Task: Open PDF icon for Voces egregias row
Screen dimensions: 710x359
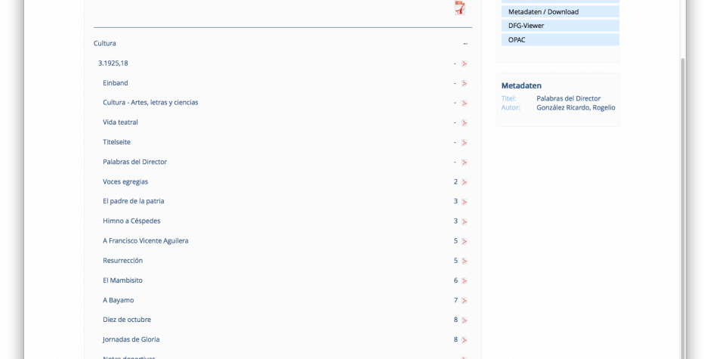Action: [464, 182]
